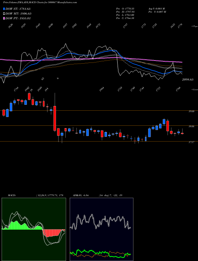
Task: Click the 1717 price level label
Action: 191,142
